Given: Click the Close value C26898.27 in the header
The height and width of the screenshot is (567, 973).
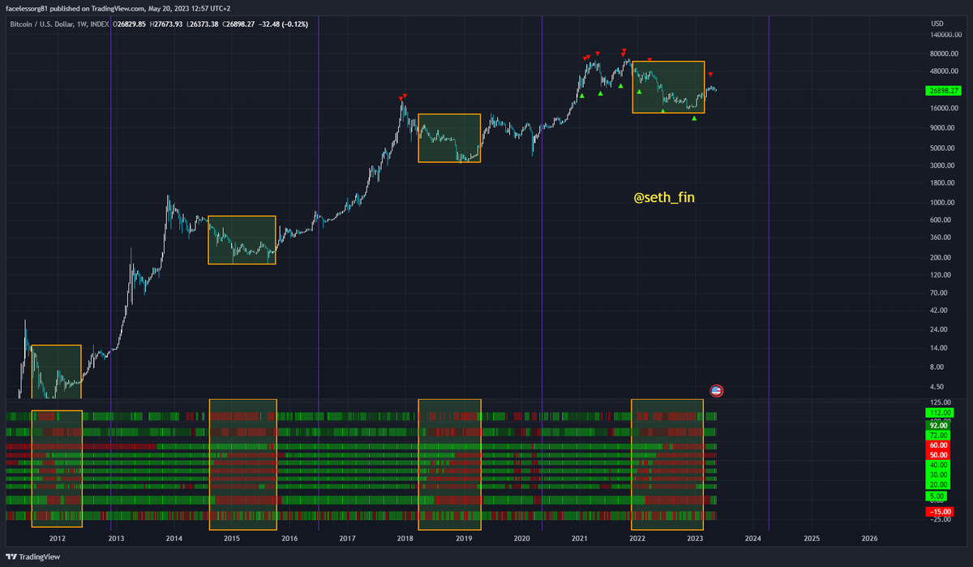Looking at the screenshot, I should pyautogui.click(x=240, y=24).
